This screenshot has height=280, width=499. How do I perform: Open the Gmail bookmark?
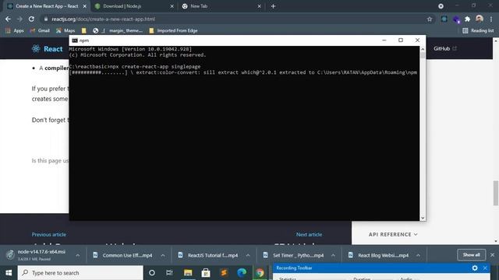point(40,30)
